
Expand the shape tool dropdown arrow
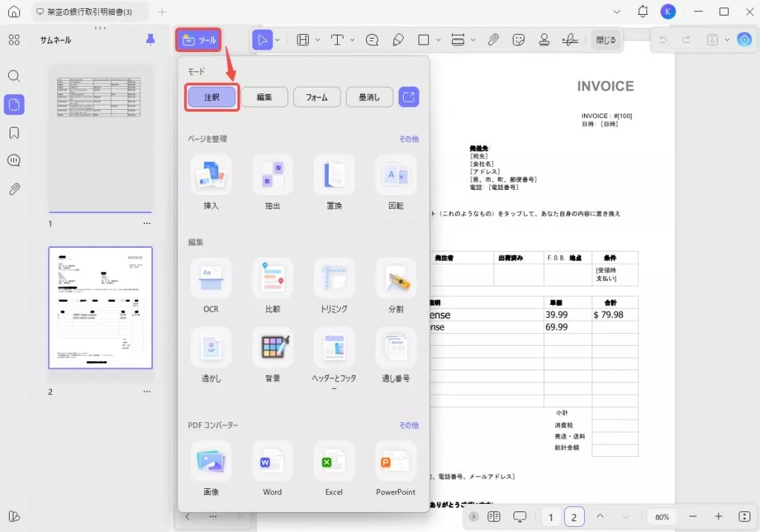(x=438, y=40)
